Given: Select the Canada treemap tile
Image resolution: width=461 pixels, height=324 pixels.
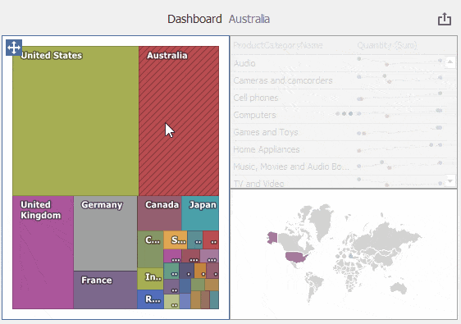Looking at the screenshot, I should point(159,213).
